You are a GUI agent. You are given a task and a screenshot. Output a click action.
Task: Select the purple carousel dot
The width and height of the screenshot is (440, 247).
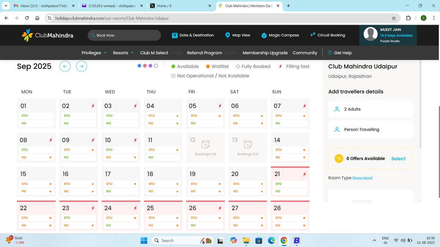pyautogui.click(x=150, y=66)
